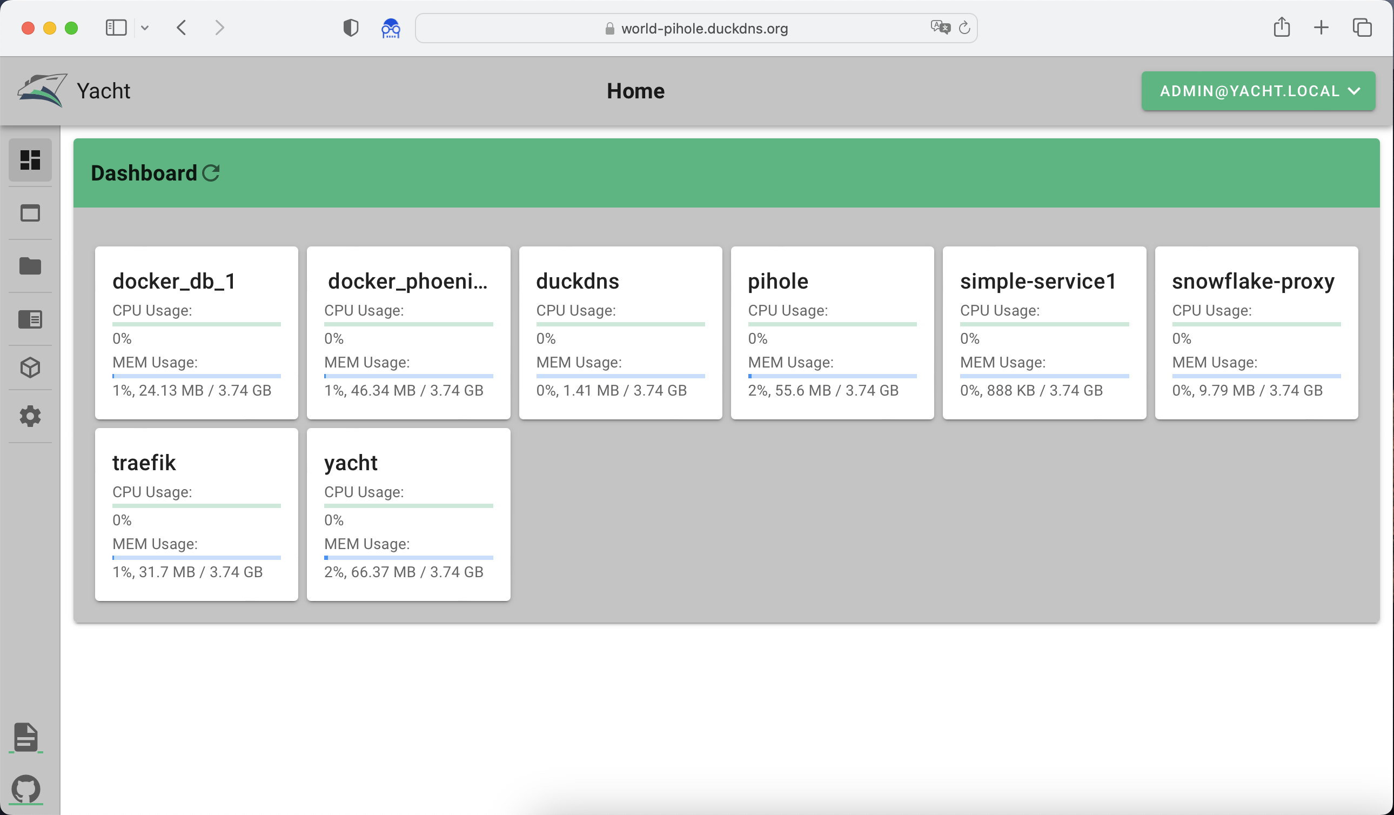This screenshot has height=815, width=1394.
Task: Toggle the Safari sidebar panel
Action: [116, 28]
